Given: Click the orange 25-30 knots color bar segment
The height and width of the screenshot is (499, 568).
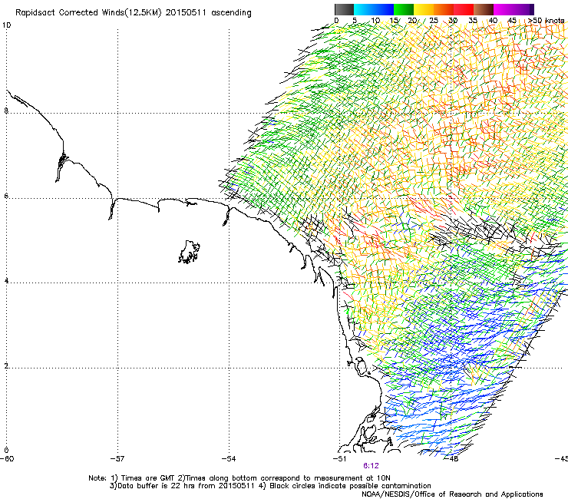Looking at the screenshot, I should tap(444, 9).
